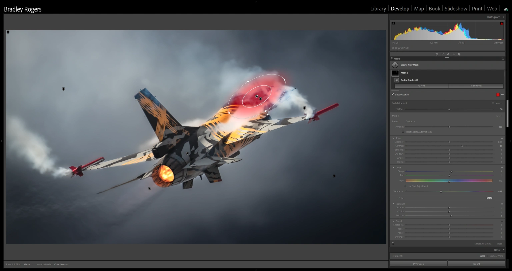Toggle visibility eye of Tone section
Image resolution: width=512 pixels, height=271 pixels.
[502, 138]
